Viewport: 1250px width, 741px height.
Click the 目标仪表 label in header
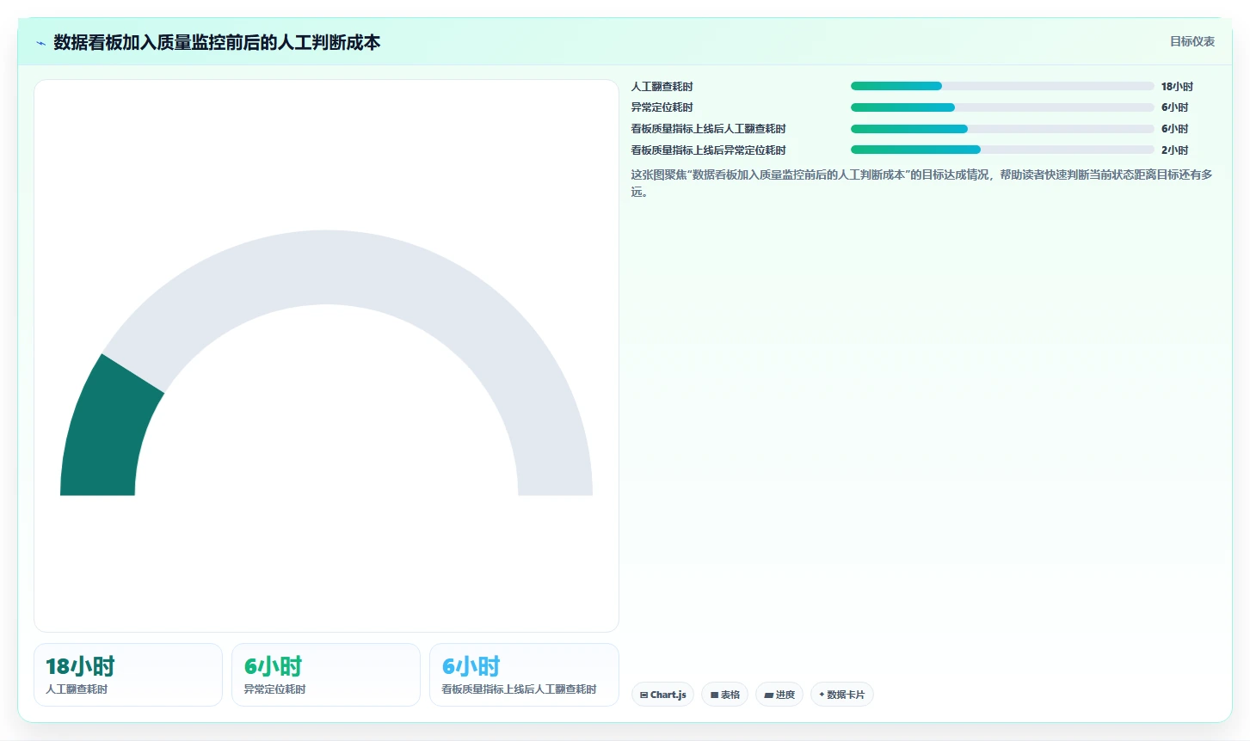click(x=1192, y=41)
